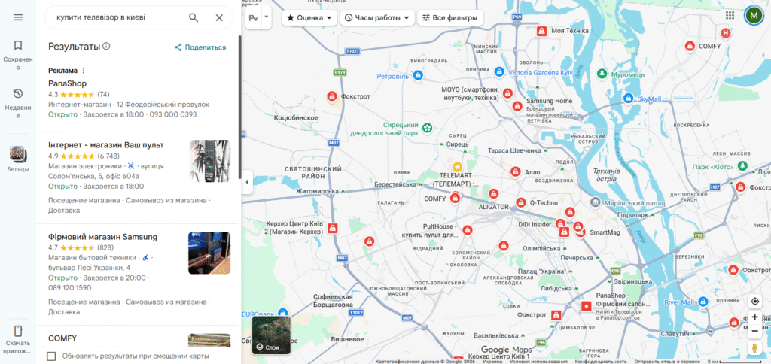Open the hamburger main menu
Viewport: 771px width, 364px height.
(x=18, y=17)
